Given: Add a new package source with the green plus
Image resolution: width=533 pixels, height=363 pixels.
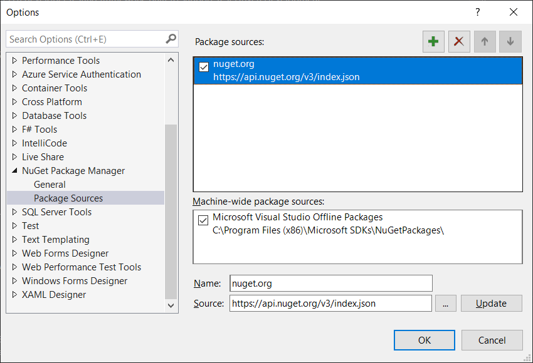Looking at the screenshot, I should coord(433,42).
